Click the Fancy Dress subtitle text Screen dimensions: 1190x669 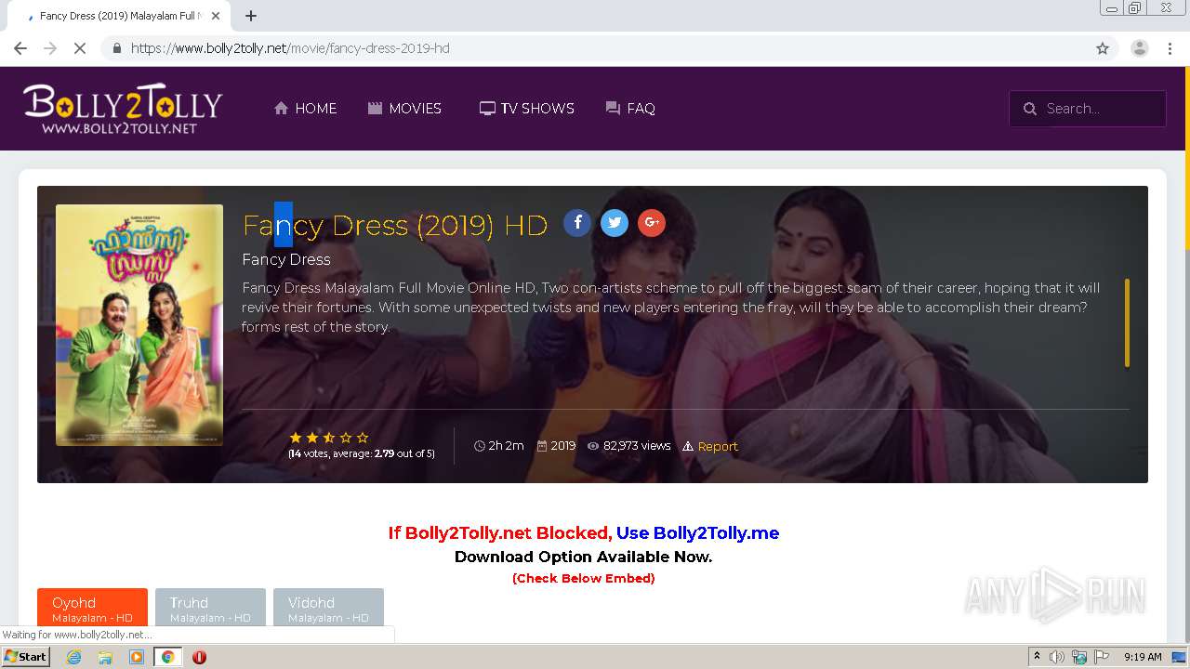pos(286,259)
